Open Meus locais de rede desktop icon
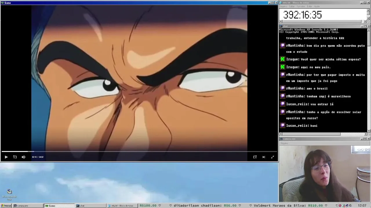371x208 pixels. click(9, 195)
